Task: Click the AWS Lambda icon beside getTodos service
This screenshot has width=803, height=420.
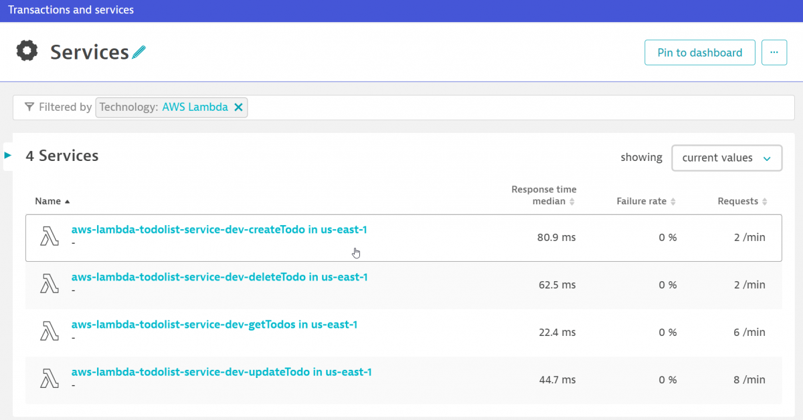Action: 49,332
